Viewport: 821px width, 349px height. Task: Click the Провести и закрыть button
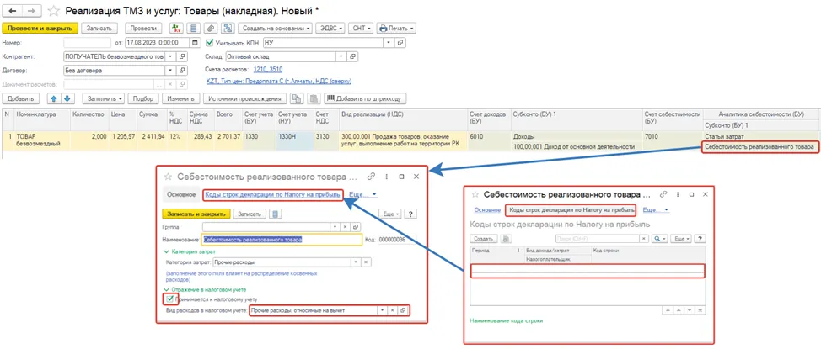pos(40,29)
